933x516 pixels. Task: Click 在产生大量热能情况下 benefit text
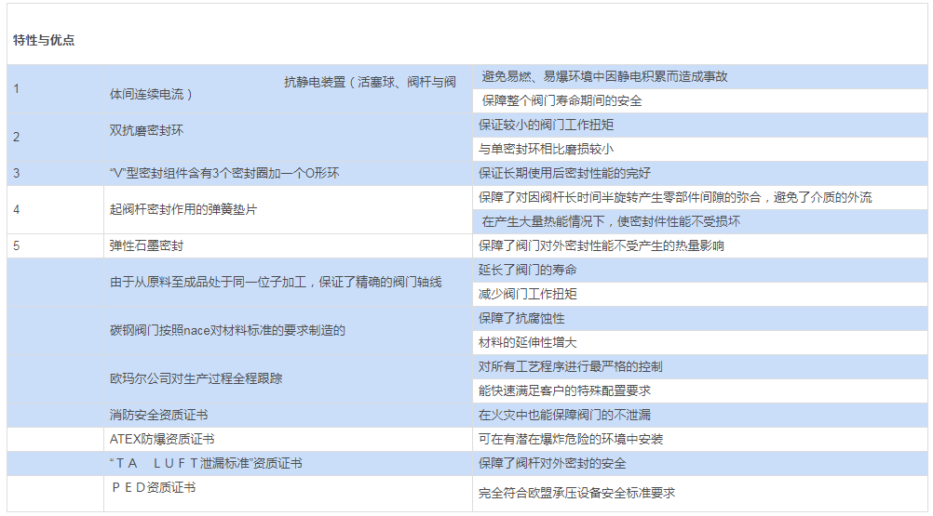click(x=610, y=221)
